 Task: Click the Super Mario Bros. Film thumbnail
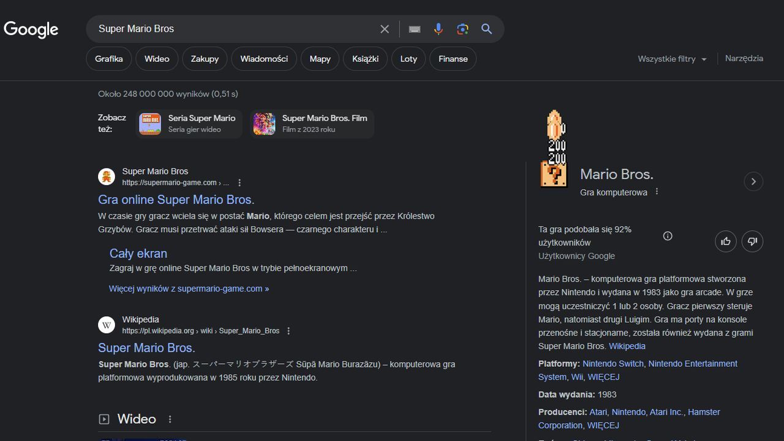click(264, 124)
